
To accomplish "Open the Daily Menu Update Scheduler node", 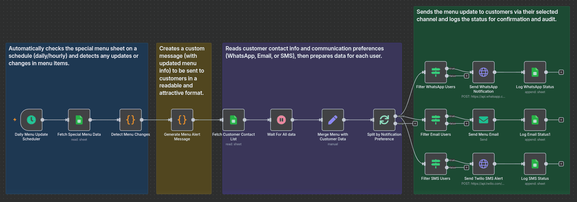I will [x=31, y=120].
